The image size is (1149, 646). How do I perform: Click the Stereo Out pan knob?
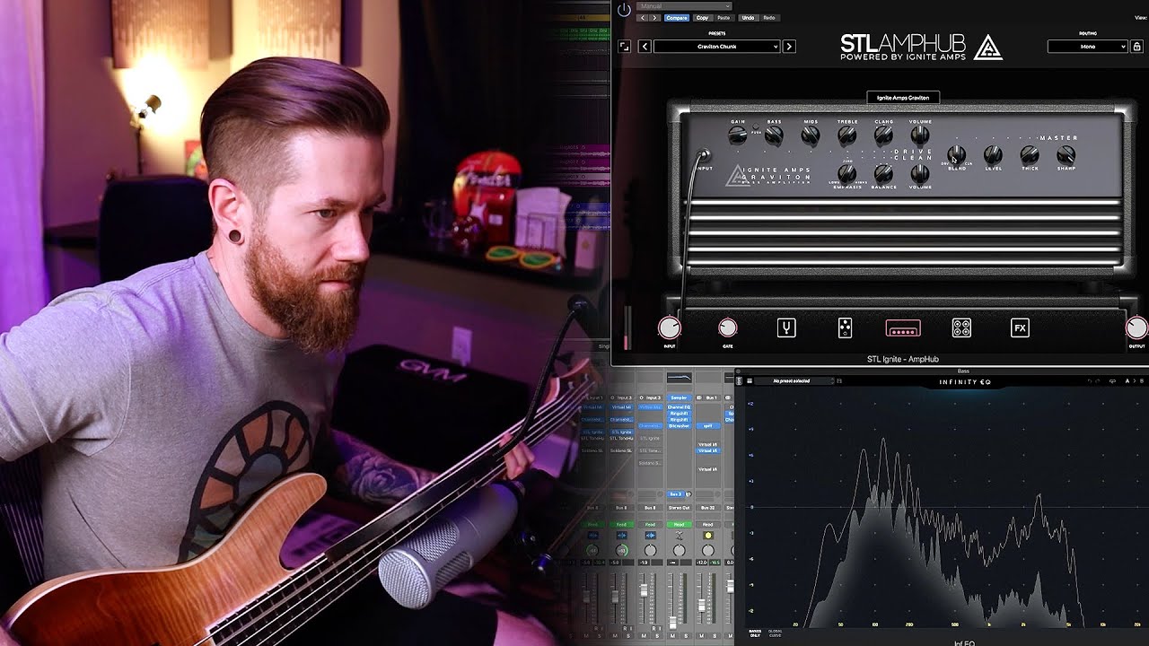[679, 550]
